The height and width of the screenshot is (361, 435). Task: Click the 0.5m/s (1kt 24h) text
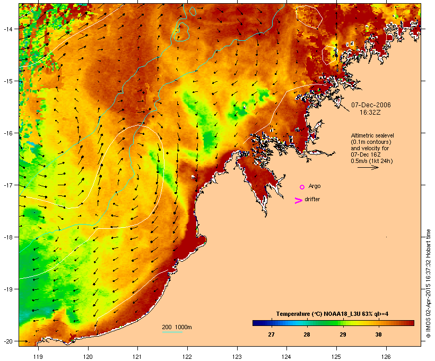(372, 161)
